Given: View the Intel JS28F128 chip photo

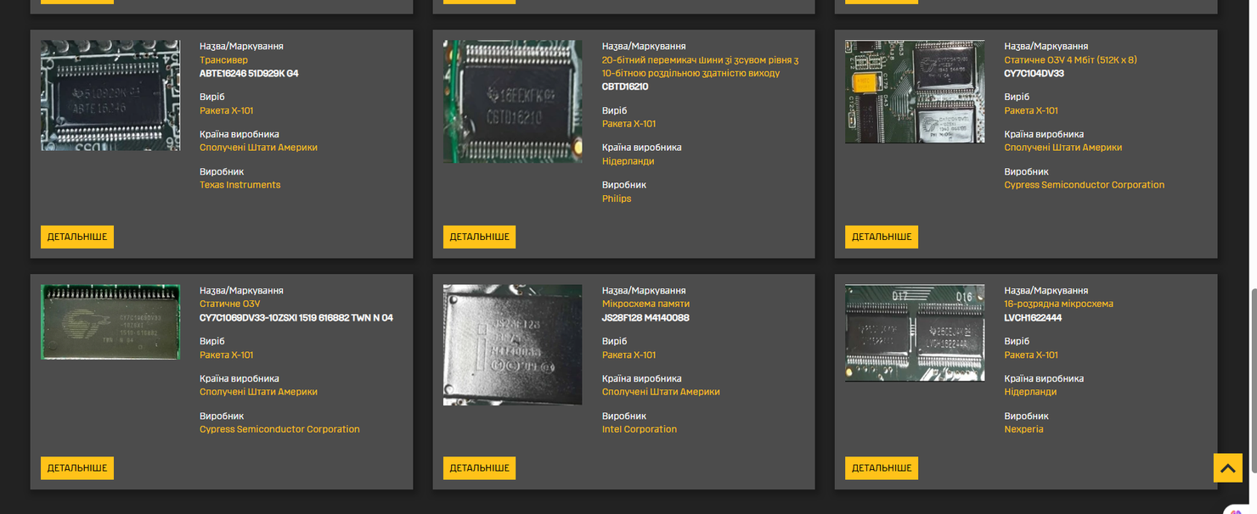Looking at the screenshot, I should [x=513, y=345].
